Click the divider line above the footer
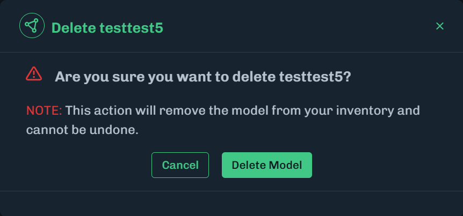This screenshot has width=463, height=216. point(231,191)
